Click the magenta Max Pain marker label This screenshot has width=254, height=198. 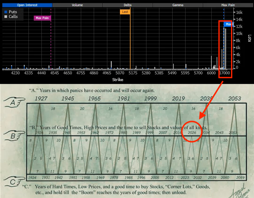coord(42,18)
